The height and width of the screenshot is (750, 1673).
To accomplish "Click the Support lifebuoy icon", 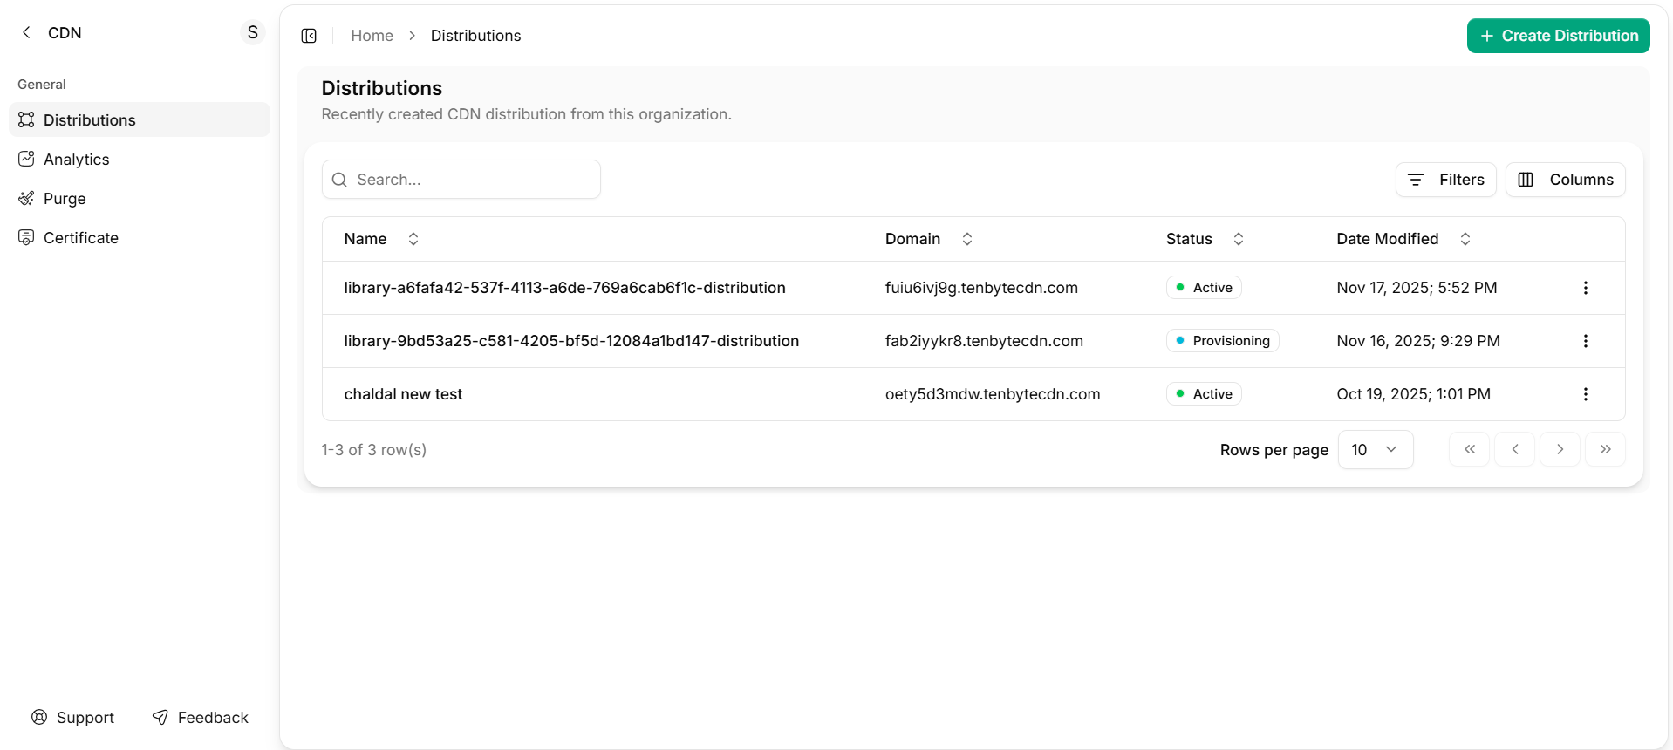I will (39, 717).
